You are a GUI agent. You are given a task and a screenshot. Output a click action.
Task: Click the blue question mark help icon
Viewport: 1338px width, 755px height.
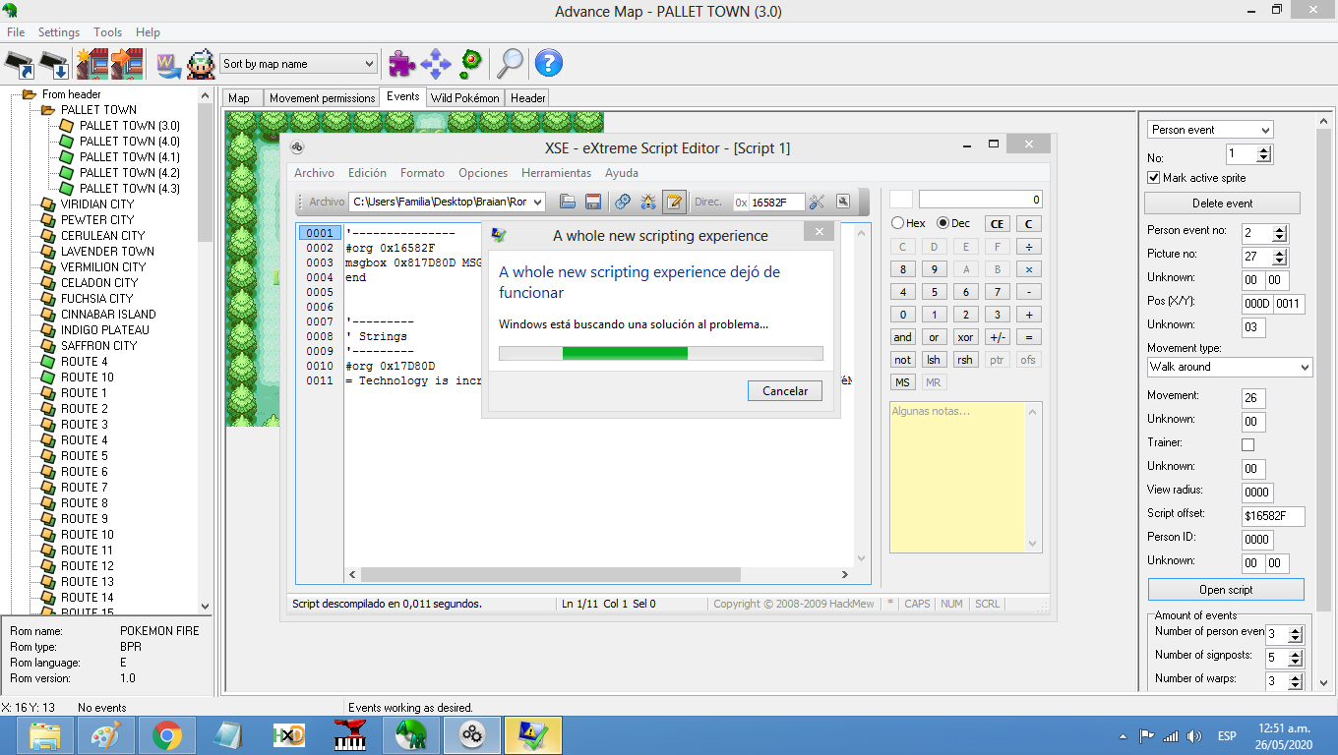tap(548, 64)
